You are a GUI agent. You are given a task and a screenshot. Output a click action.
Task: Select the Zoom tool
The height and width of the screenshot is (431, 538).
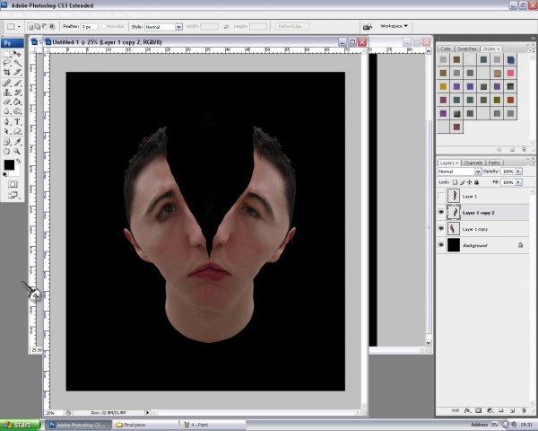click(17, 151)
